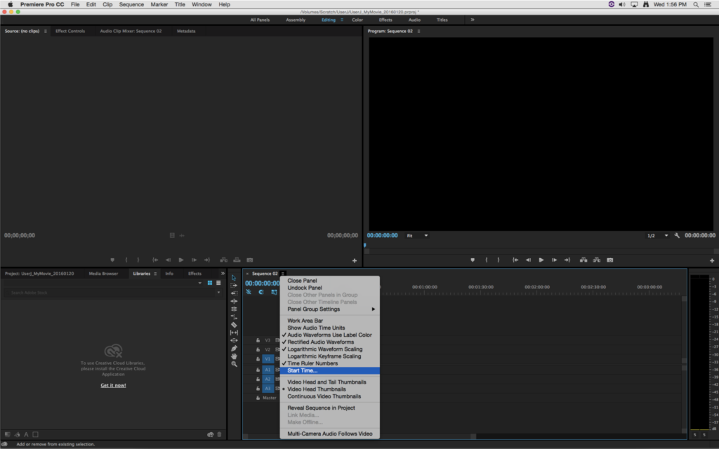Viewport: 719px width, 449px height.
Task: Expand Panel Group Settings submenu
Action: coord(330,309)
